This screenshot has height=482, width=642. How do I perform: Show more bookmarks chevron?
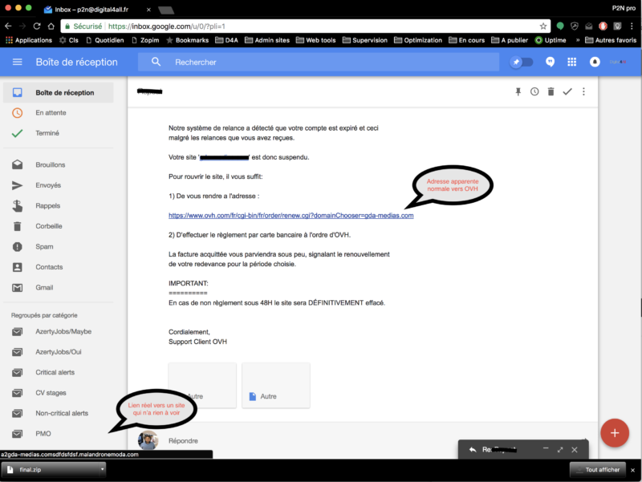[578, 40]
